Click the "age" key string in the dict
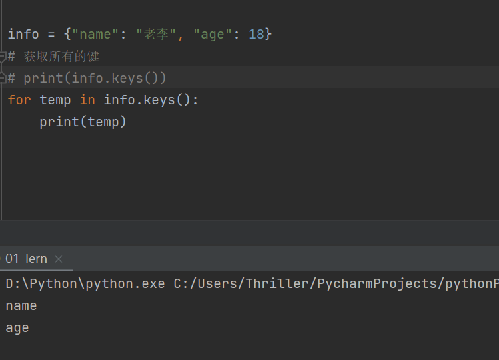The width and height of the screenshot is (499, 360). pos(212,34)
